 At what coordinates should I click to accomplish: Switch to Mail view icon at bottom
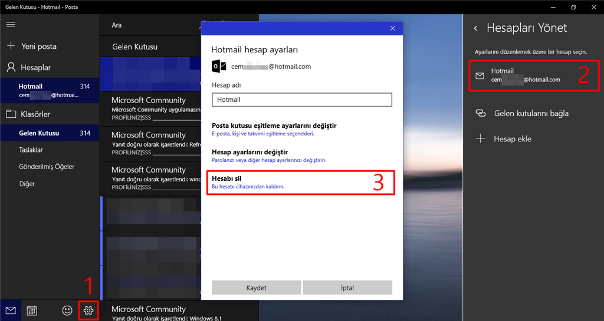click(11, 310)
